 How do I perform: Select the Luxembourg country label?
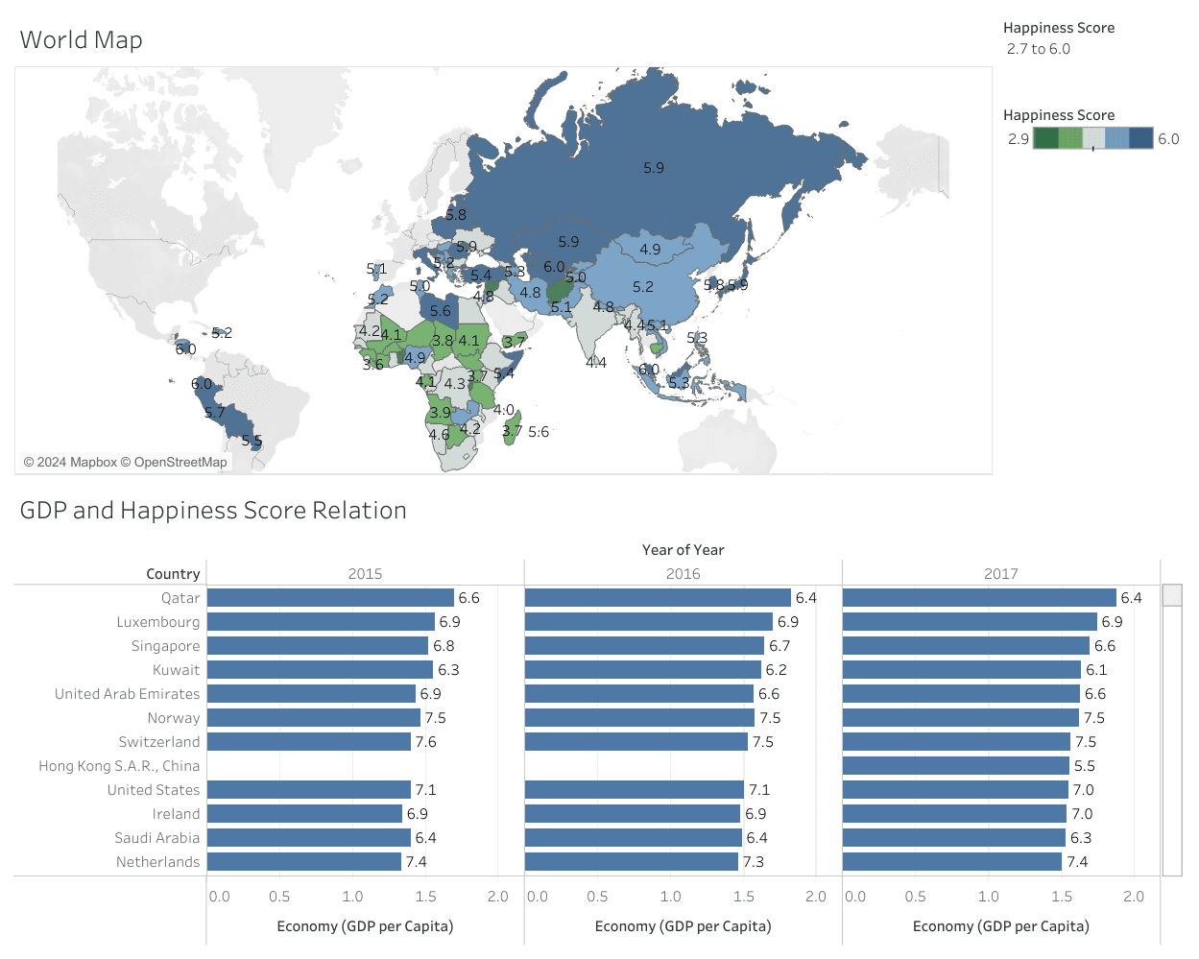(x=157, y=622)
